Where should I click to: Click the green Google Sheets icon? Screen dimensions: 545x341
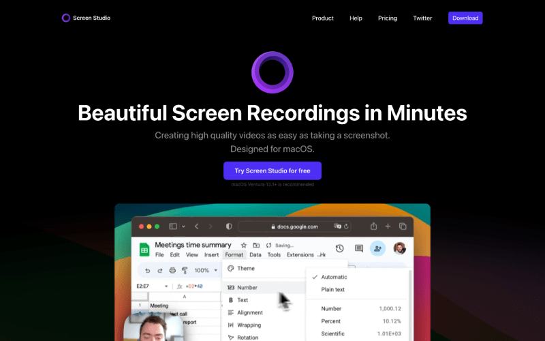tap(144, 250)
